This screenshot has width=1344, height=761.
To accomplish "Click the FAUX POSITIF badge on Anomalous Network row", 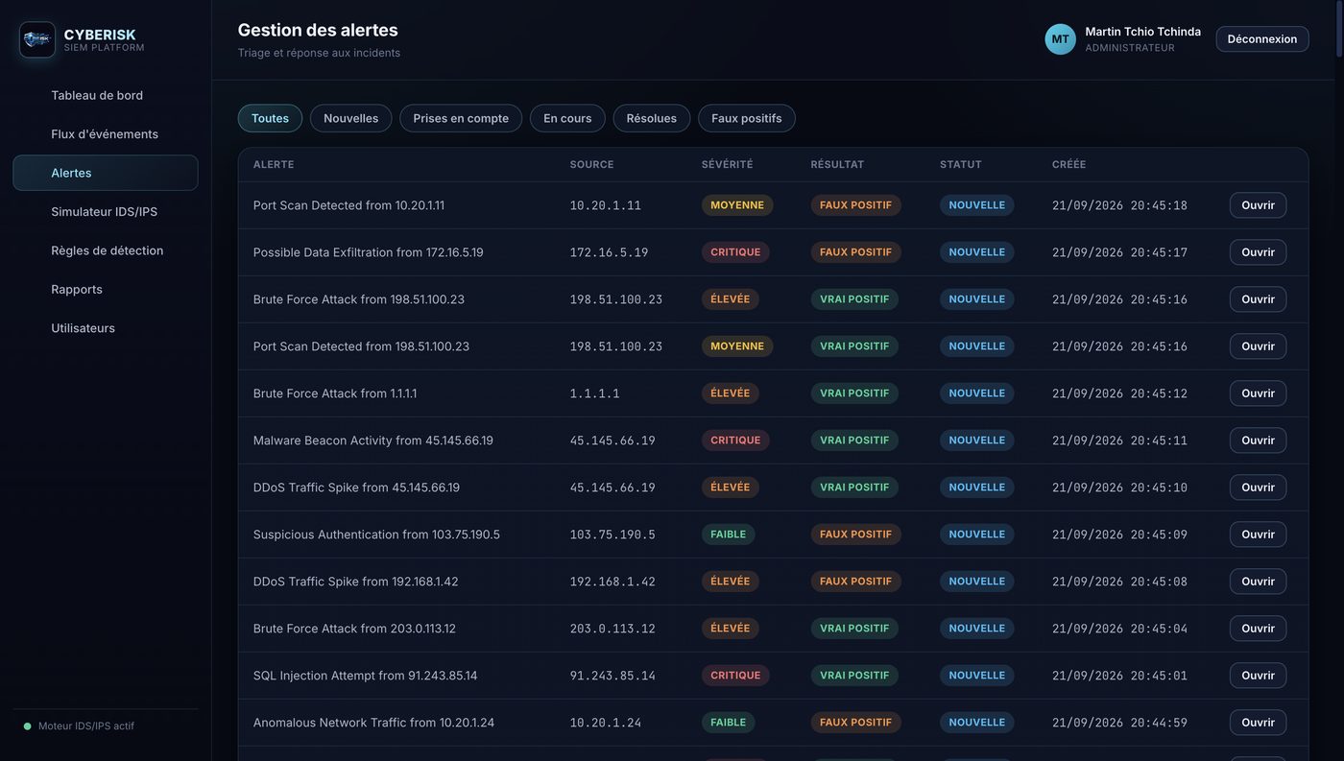I will click(x=856, y=723).
